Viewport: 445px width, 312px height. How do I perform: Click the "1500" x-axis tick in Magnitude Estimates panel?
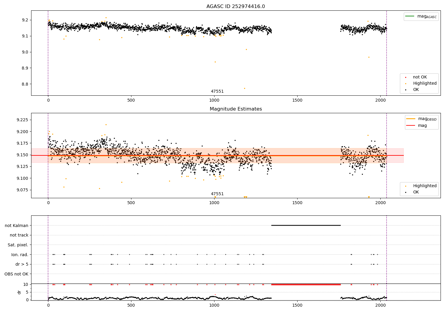297,203
